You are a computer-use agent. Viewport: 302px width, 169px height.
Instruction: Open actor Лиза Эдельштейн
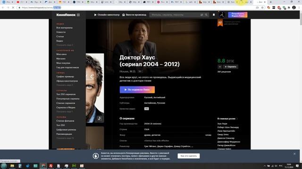click(x=226, y=131)
